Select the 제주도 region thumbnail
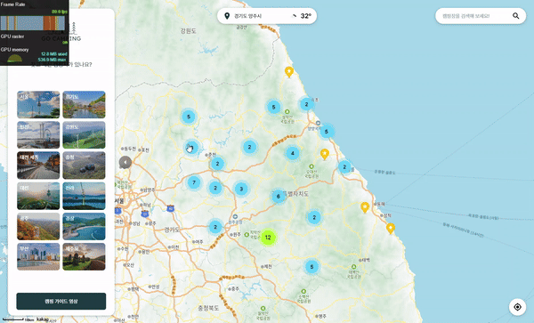This screenshot has height=323, width=534. (x=84, y=256)
